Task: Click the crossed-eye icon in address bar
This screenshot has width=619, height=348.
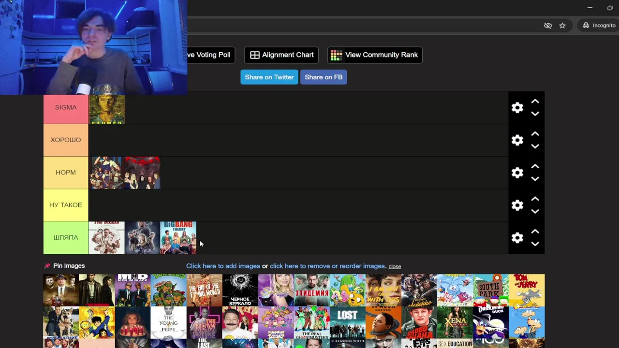Action: [548, 26]
